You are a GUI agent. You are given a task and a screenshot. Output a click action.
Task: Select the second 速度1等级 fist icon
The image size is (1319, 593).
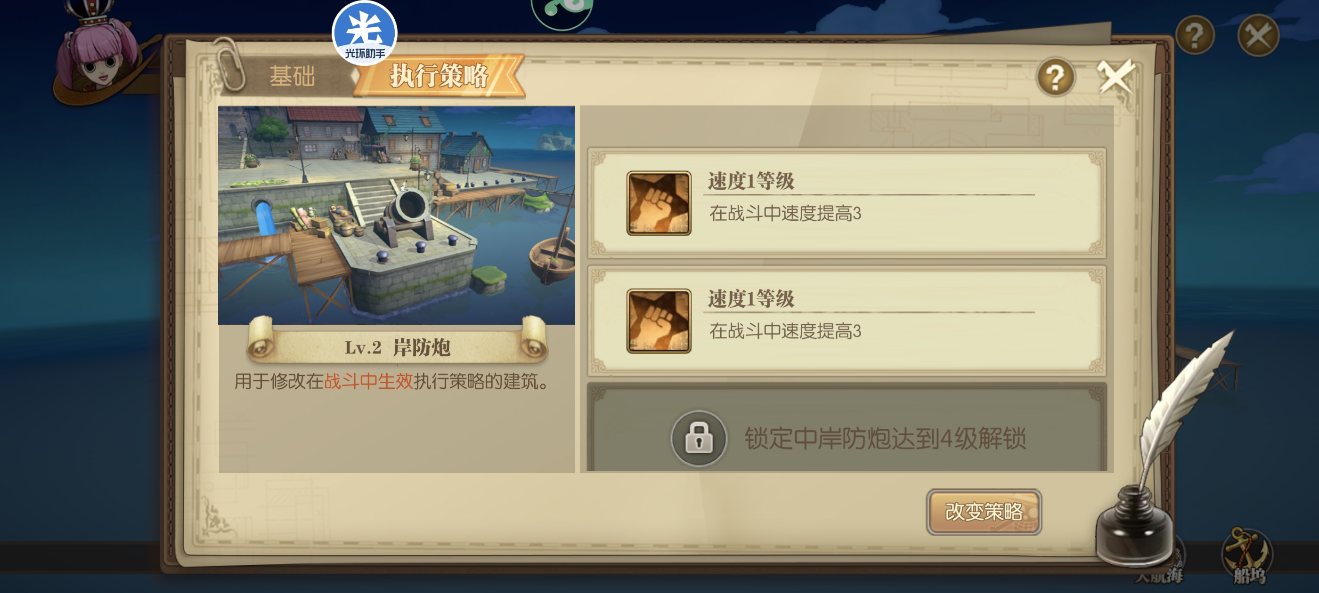(x=659, y=321)
